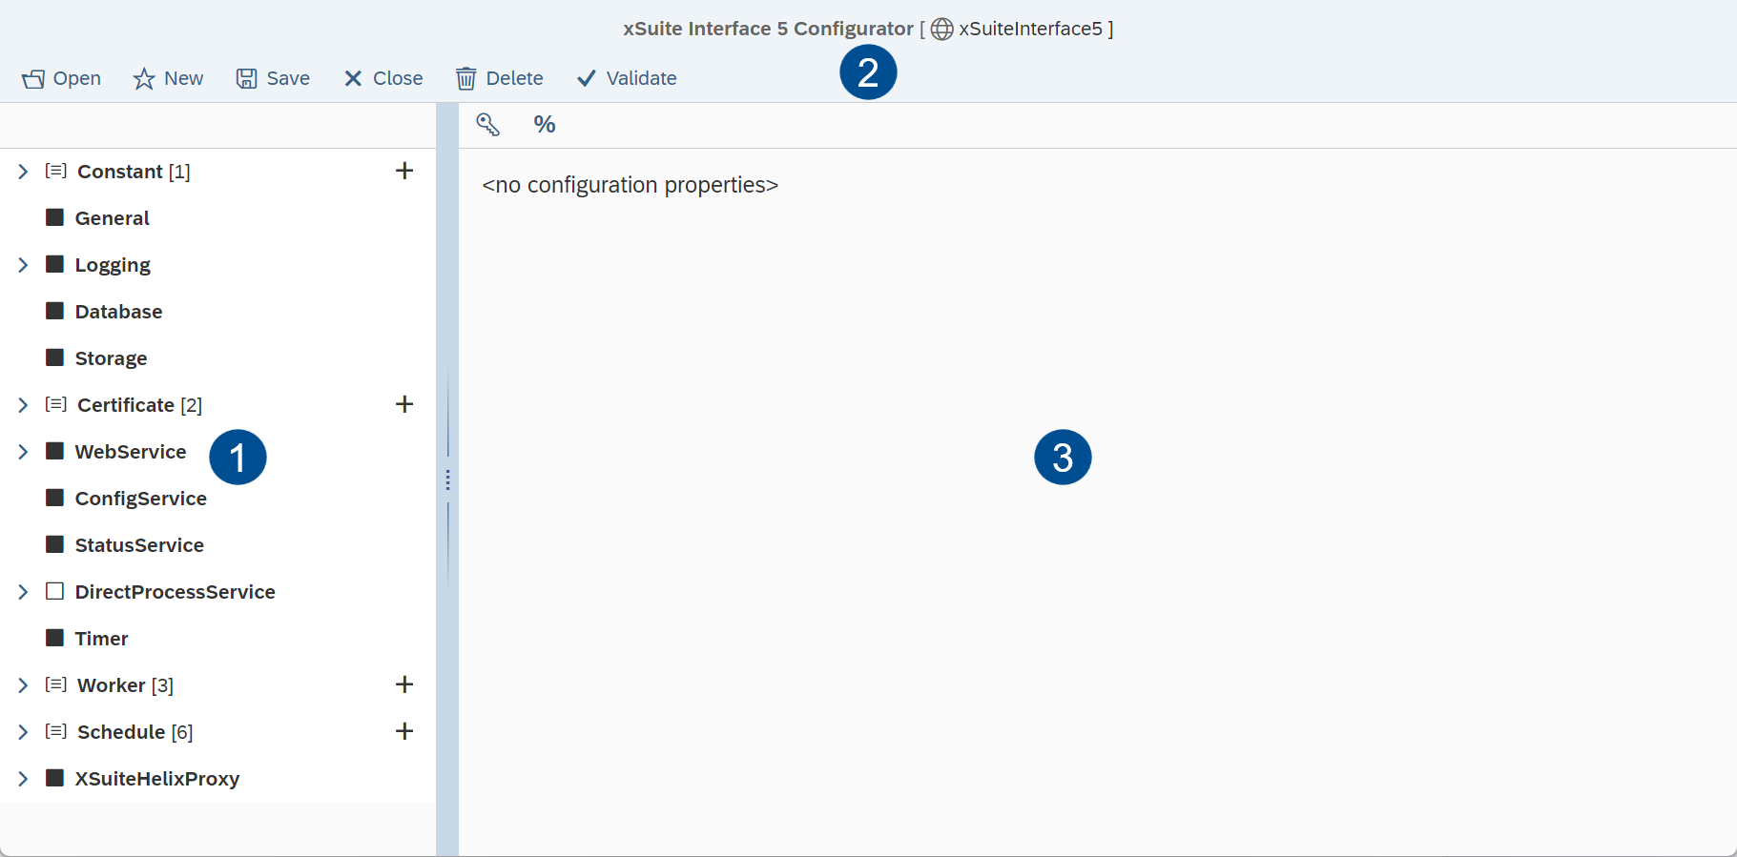Toggle the WebService node checkbox
This screenshot has width=1737, height=857.
[55, 451]
